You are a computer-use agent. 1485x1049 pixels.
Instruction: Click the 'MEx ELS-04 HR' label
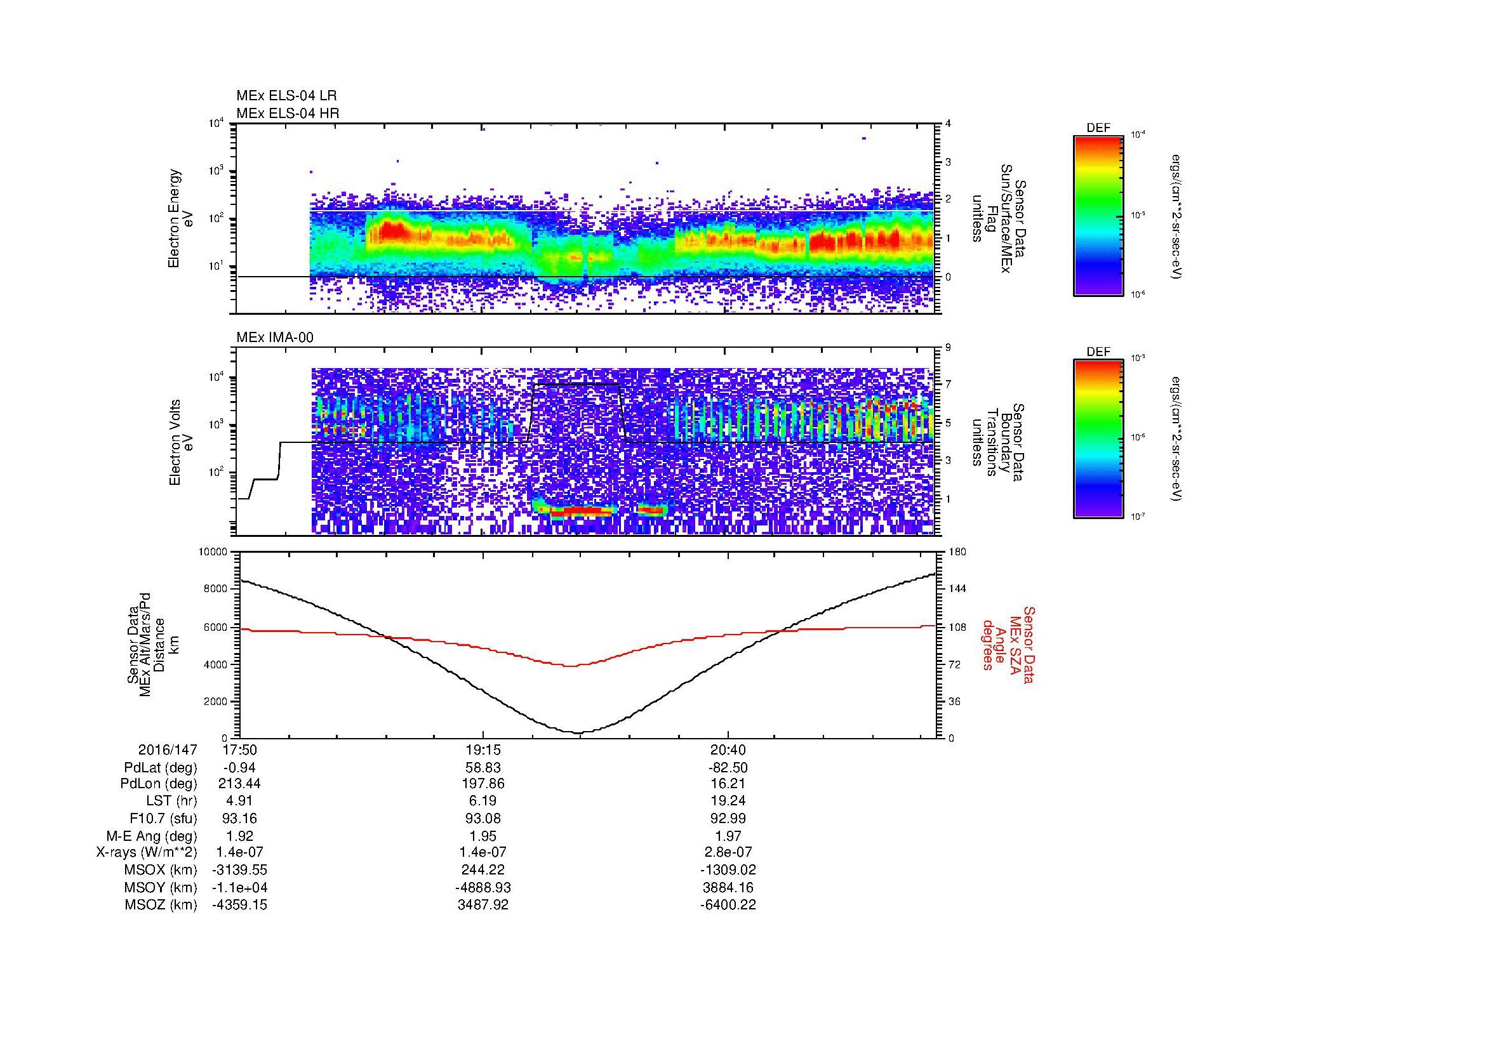click(x=288, y=114)
